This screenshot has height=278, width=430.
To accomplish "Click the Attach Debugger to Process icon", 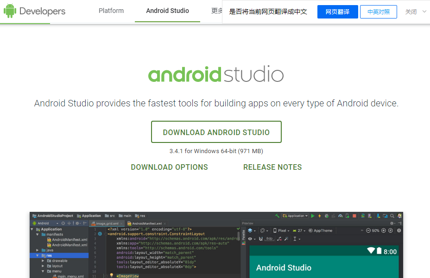I will click(348, 216).
